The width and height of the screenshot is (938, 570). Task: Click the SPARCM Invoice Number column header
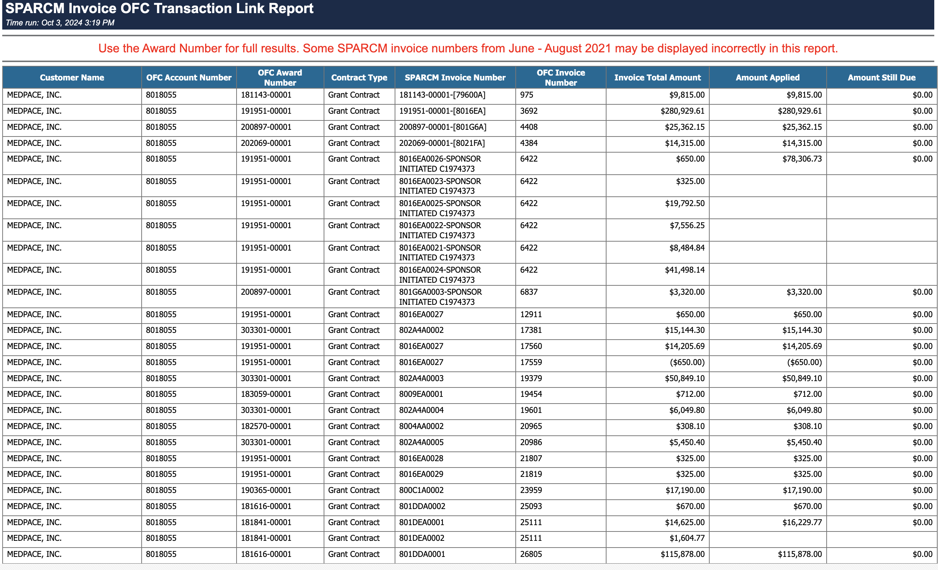454,77
